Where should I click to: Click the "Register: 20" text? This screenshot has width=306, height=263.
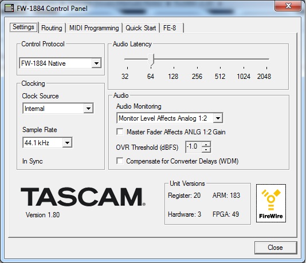(184, 196)
